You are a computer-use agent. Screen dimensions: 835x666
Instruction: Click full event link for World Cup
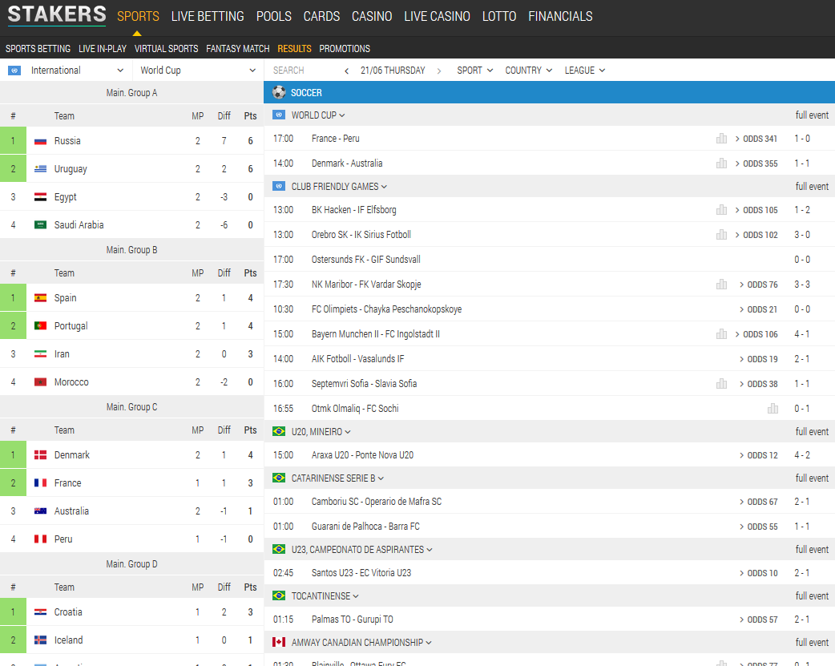click(812, 115)
